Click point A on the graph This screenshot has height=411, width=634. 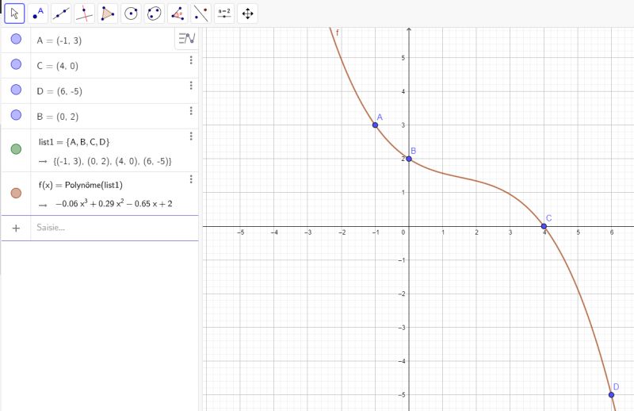(x=375, y=125)
